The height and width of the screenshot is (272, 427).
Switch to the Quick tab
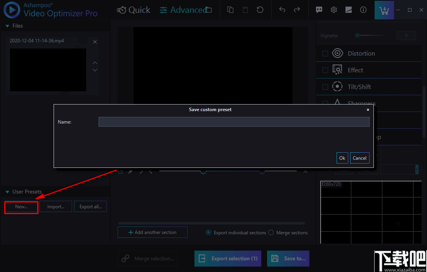click(134, 10)
